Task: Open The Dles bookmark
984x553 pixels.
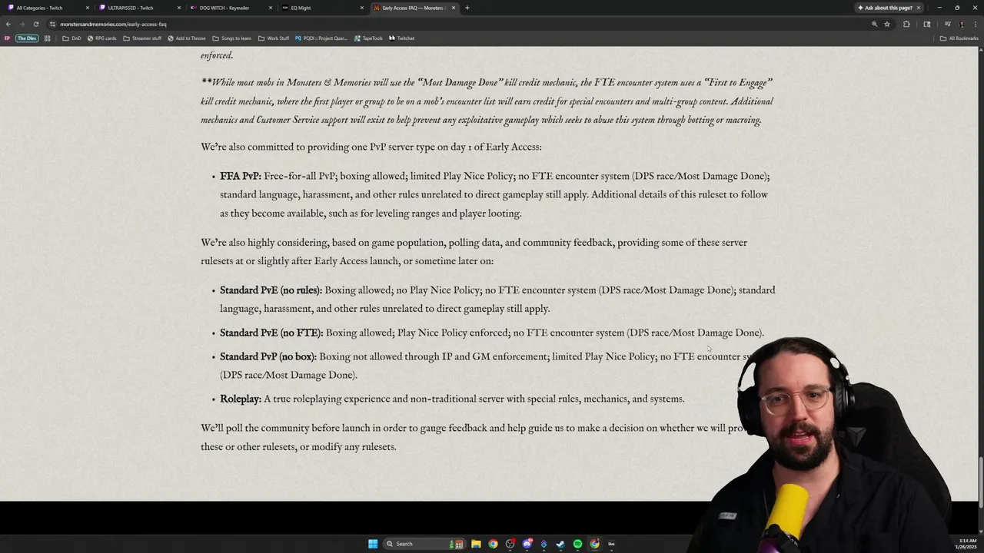Action: (27, 38)
